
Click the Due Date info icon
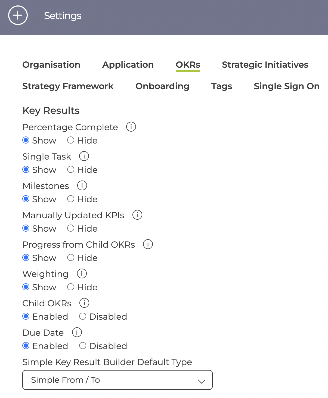click(x=77, y=332)
